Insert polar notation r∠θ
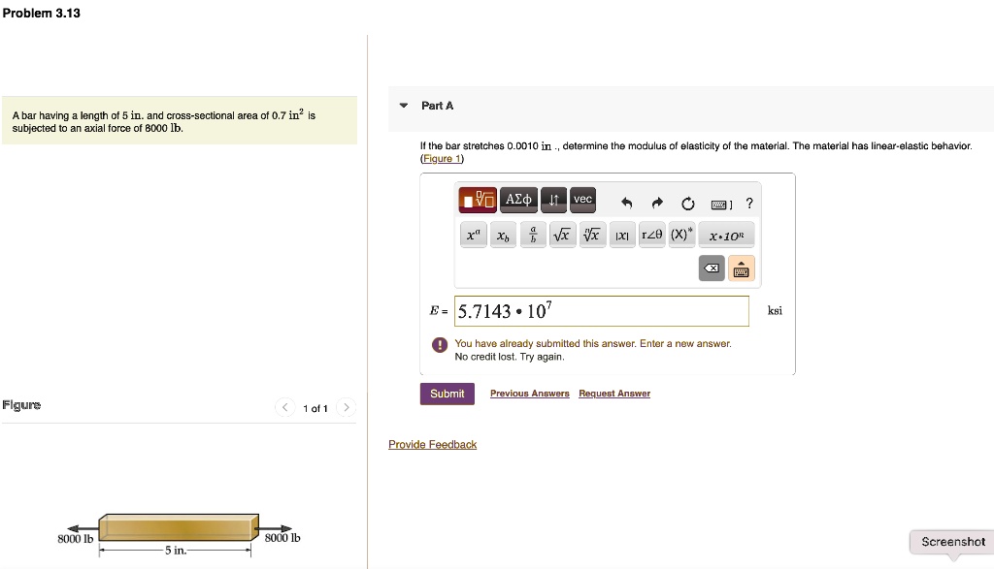Viewport: 994px width, 569px height. click(x=651, y=233)
